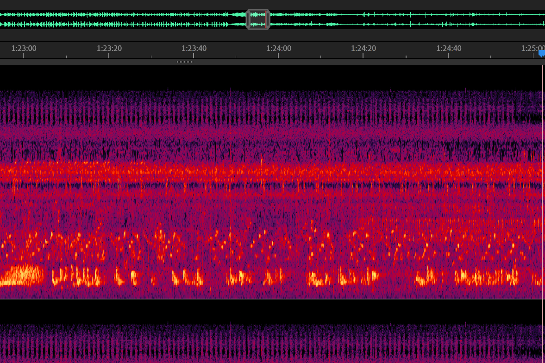Click the dotted panel divider grip below ruler
Screen dimensions: 545x363
coord(185,62)
